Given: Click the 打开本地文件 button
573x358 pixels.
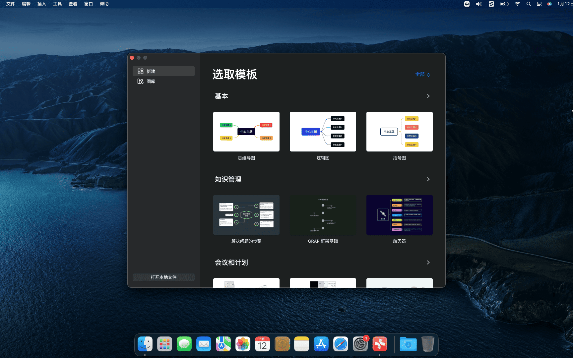Looking at the screenshot, I should coord(163,277).
